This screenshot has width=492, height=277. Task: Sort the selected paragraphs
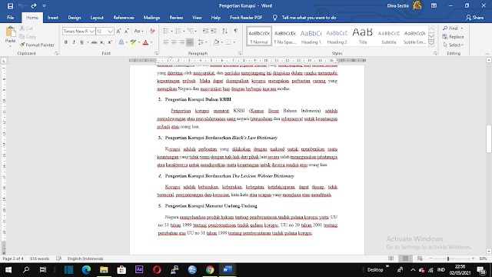(224, 31)
